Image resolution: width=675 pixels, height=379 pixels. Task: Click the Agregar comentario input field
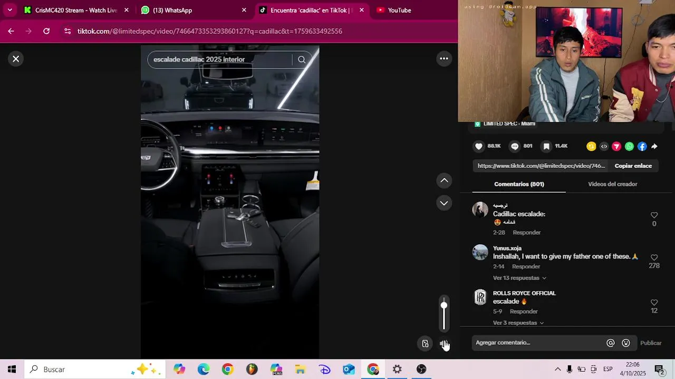[538, 343]
